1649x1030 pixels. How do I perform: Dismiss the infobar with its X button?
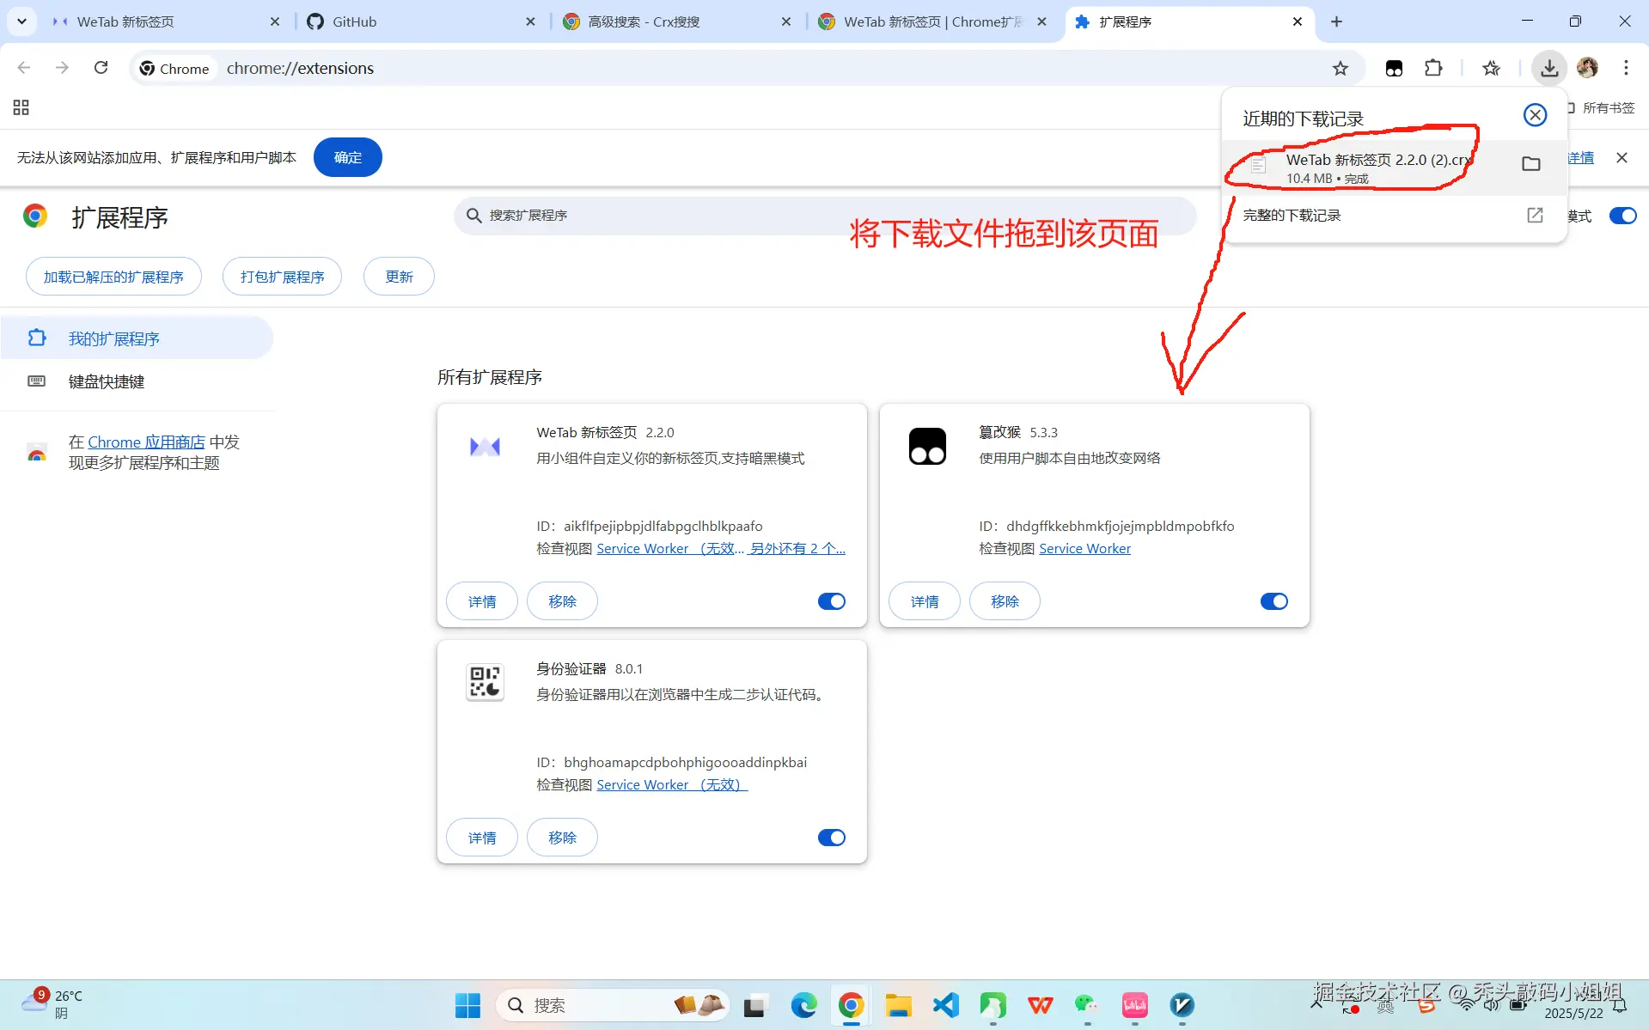click(1622, 158)
